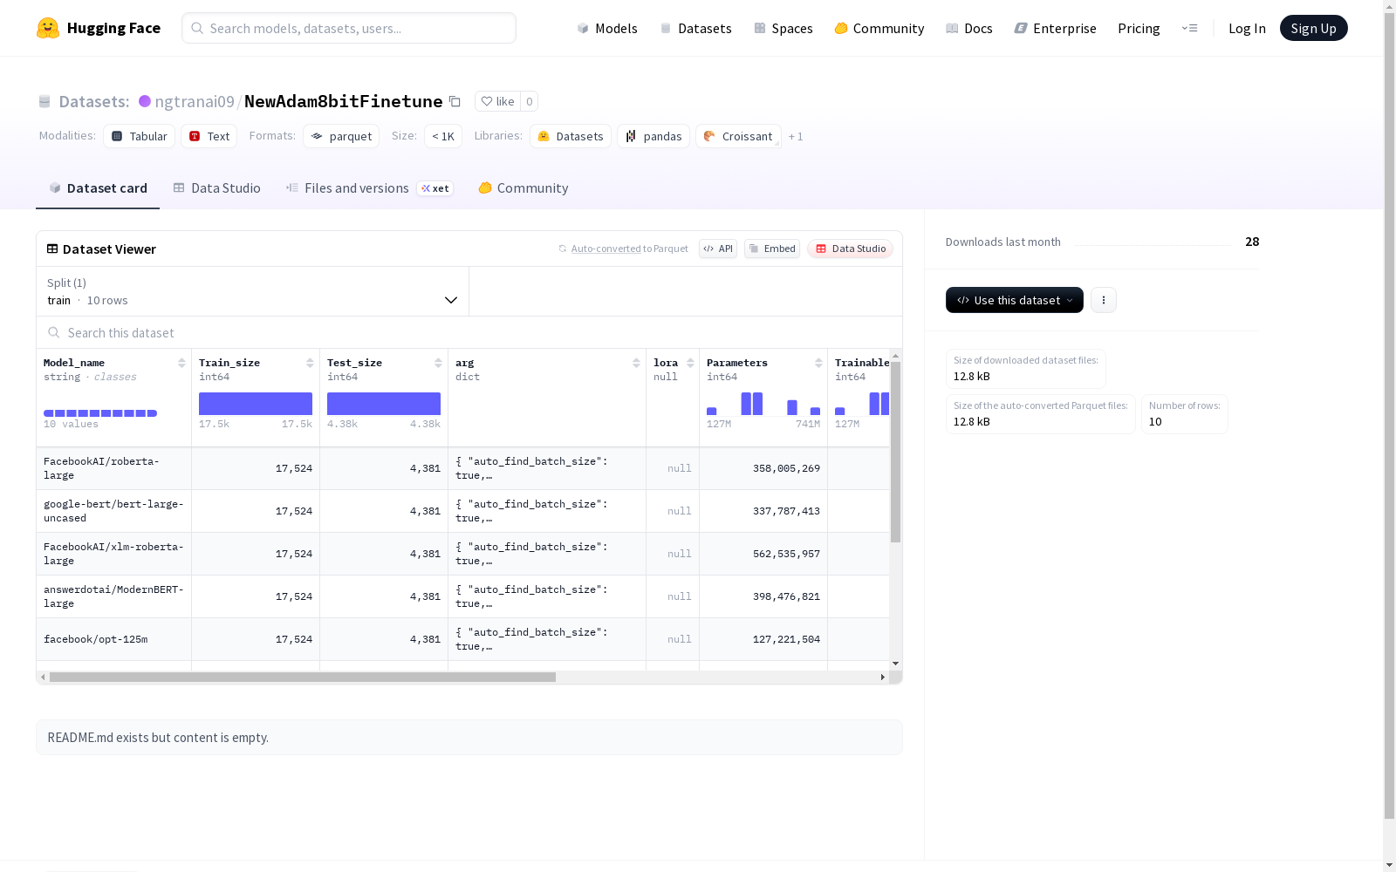
Task: Select the Croissant library tag
Action: click(x=738, y=136)
